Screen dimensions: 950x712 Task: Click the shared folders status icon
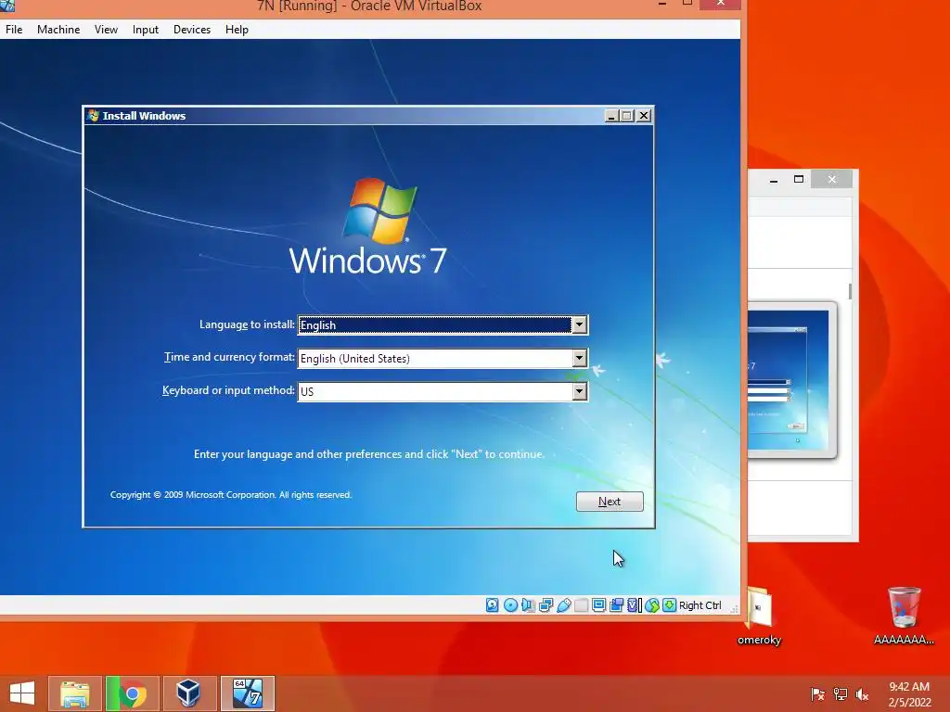point(581,604)
